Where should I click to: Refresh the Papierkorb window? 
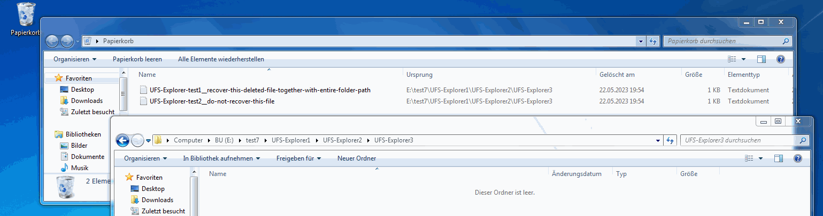click(653, 41)
